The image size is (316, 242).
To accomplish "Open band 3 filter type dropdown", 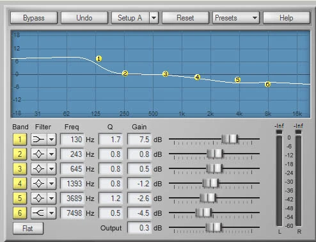I will point(52,169).
